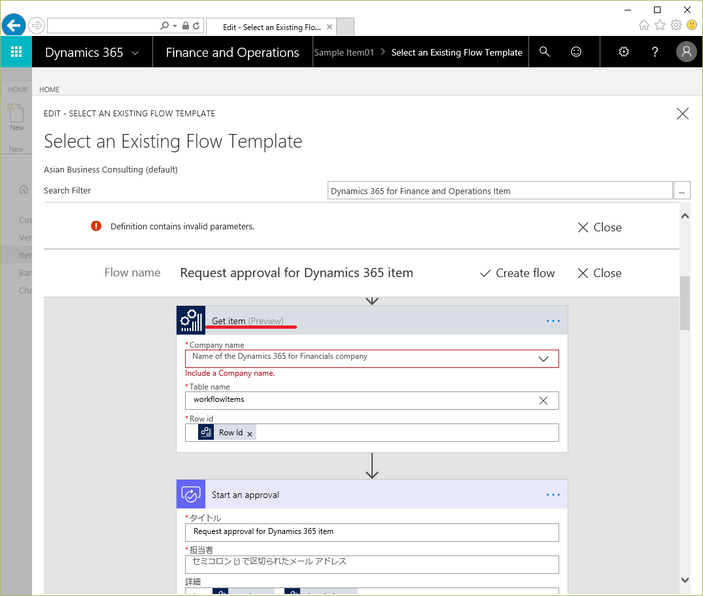Click the Definition contains invalid parameters message
The height and width of the screenshot is (596, 703).
click(x=182, y=226)
